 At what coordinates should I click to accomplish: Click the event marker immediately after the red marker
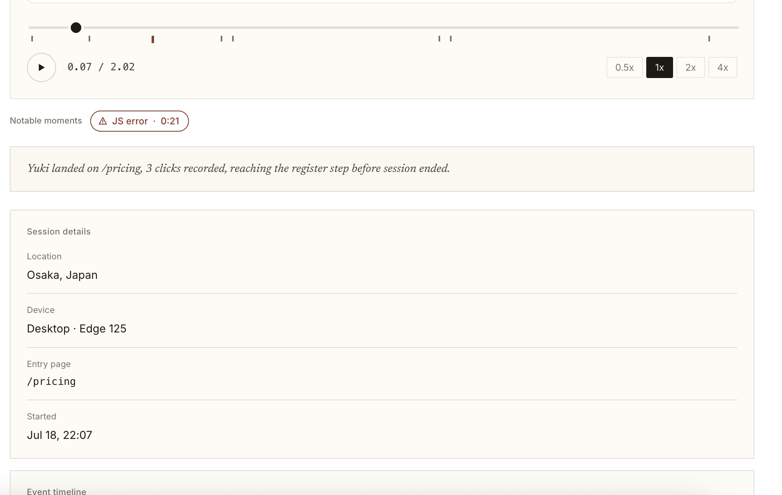point(222,39)
